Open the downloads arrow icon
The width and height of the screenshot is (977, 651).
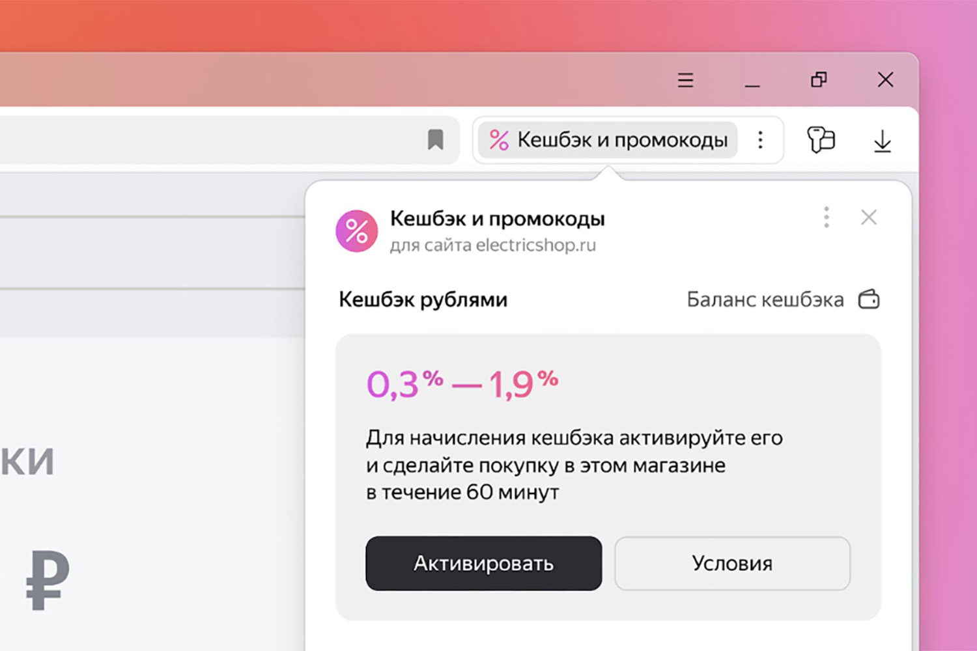click(x=882, y=141)
